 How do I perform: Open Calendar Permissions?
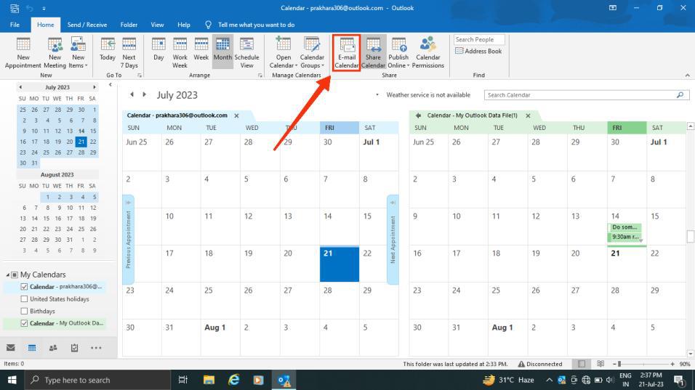[427, 53]
